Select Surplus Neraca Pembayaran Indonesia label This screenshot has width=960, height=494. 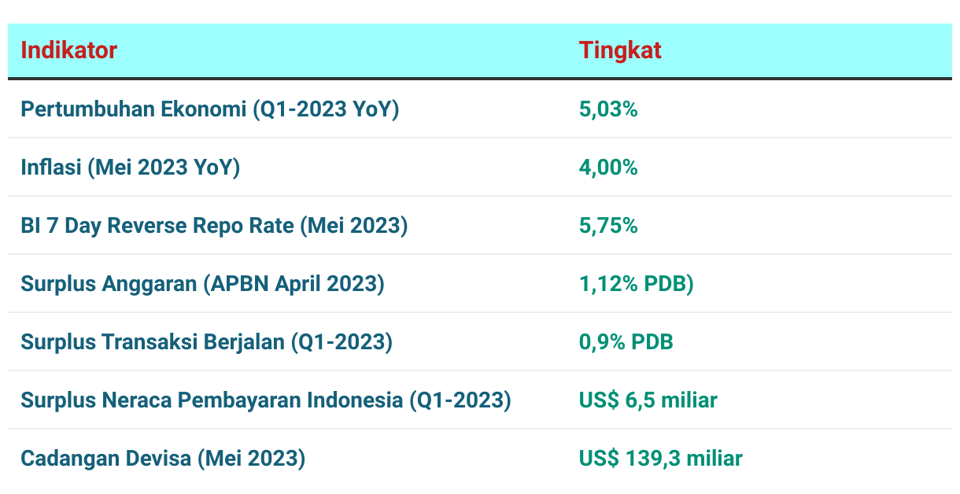point(266,400)
